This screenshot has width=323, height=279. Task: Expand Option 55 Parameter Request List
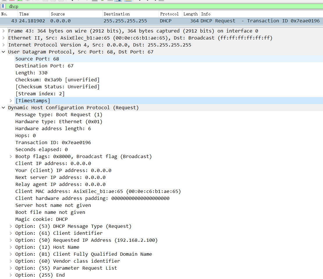11,268
